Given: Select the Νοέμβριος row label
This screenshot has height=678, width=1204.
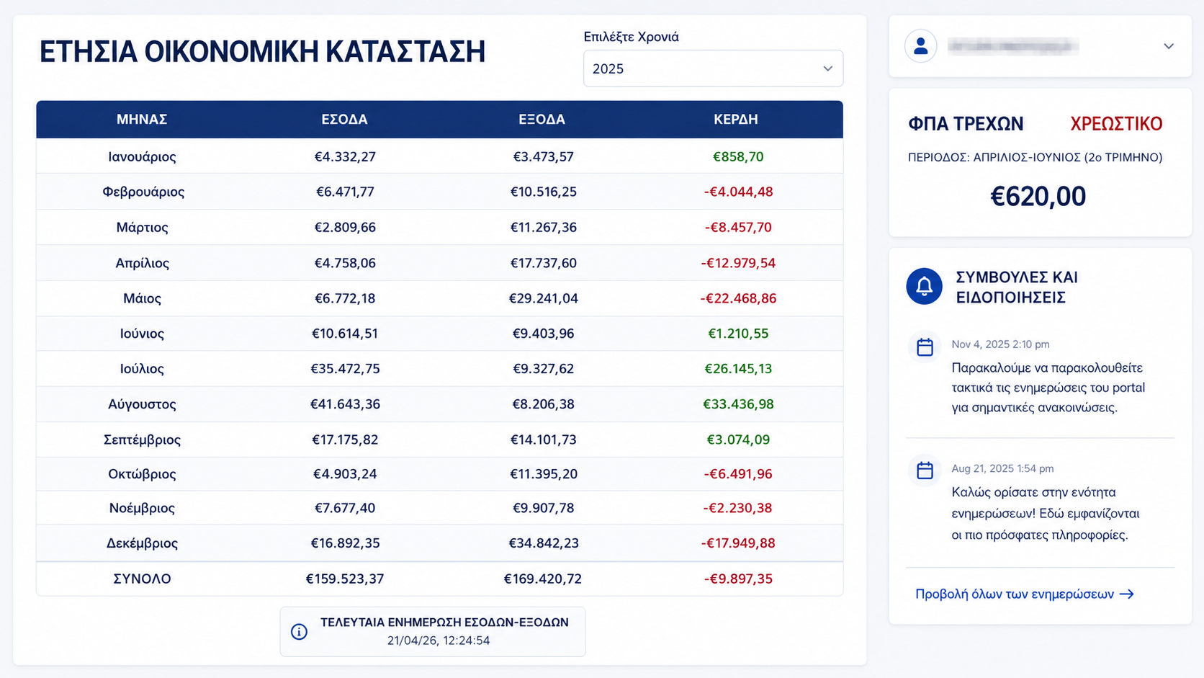Looking at the screenshot, I should tap(142, 508).
